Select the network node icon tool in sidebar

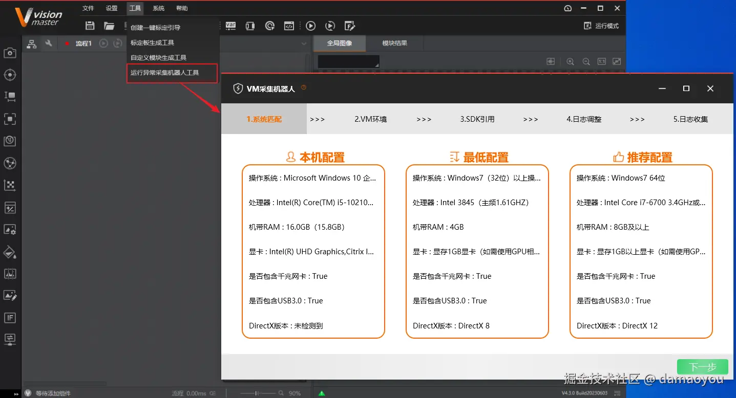[10, 163]
